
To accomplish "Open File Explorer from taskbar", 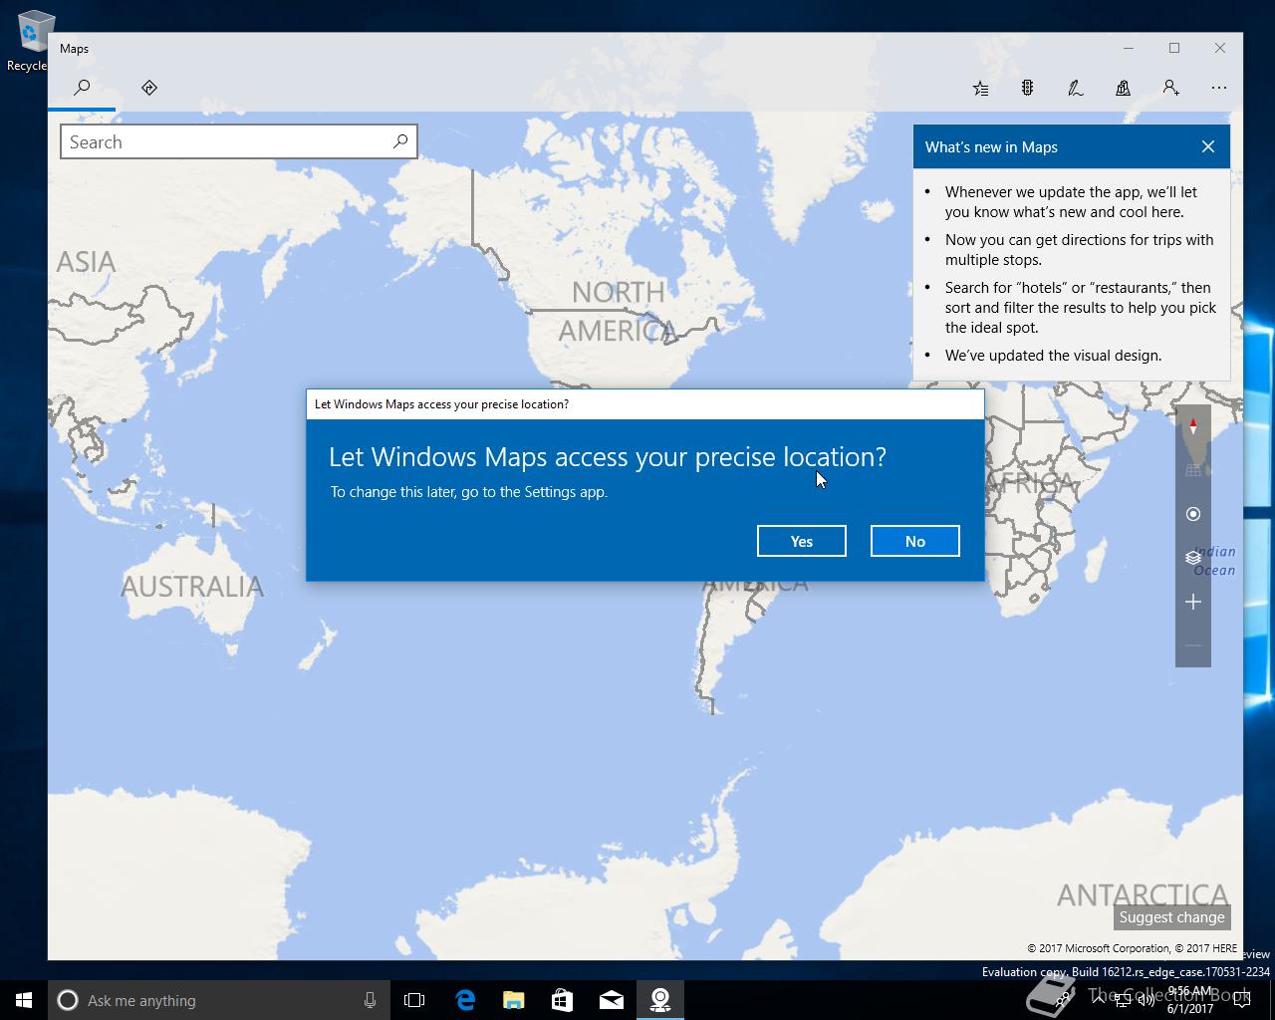I will (x=513, y=1000).
